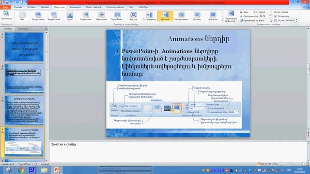Select the Шашки checkerboard transition
310x174 pixels.
pyautogui.click(x=197, y=16)
